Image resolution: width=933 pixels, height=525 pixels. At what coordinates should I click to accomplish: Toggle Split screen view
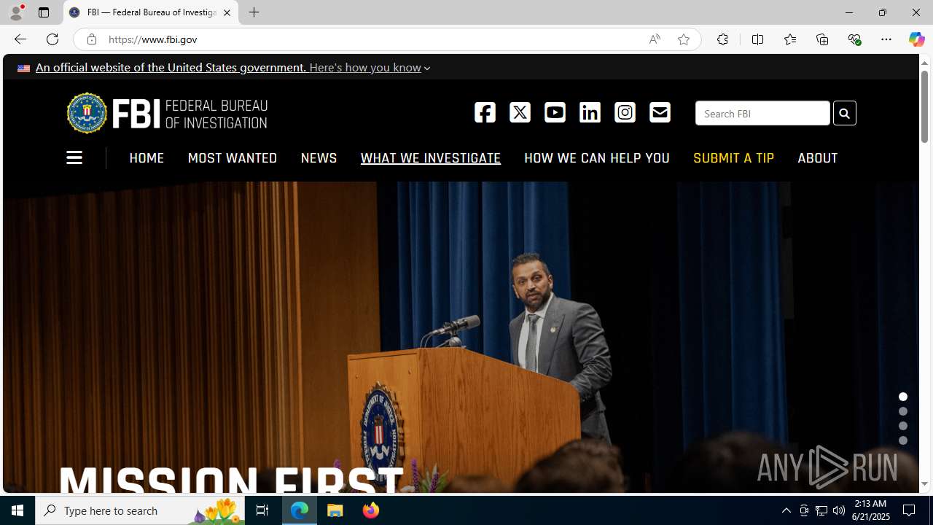[757, 39]
